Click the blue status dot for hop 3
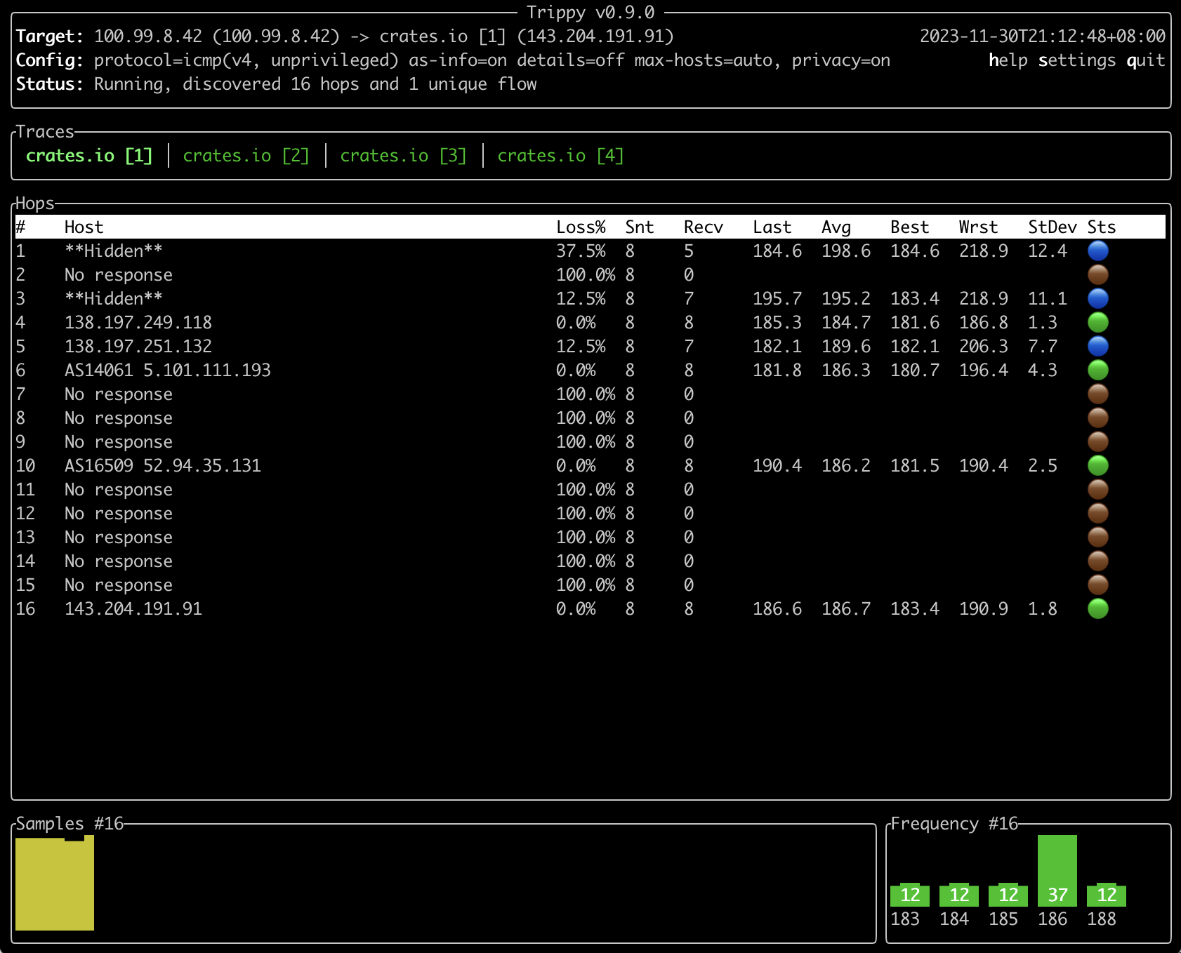 [1098, 298]
